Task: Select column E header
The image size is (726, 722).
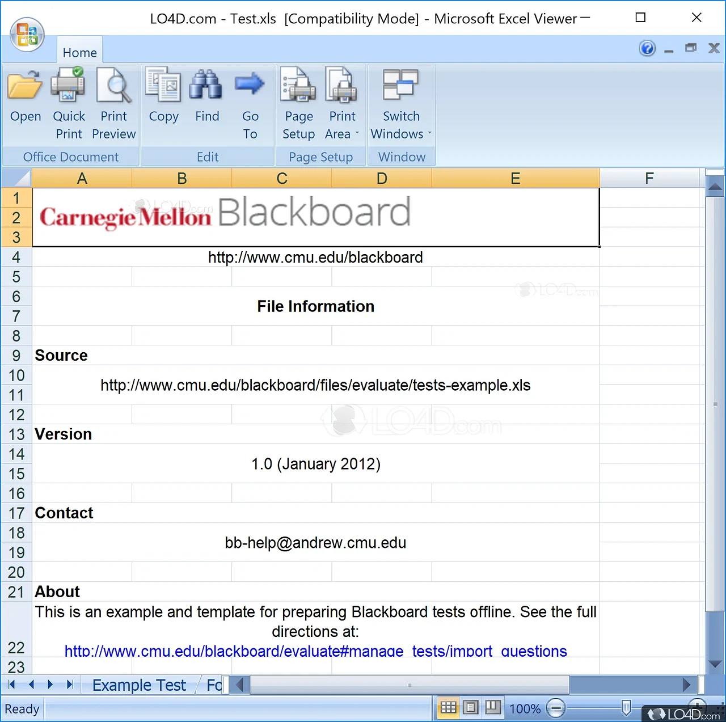Action: pos(515,178)
